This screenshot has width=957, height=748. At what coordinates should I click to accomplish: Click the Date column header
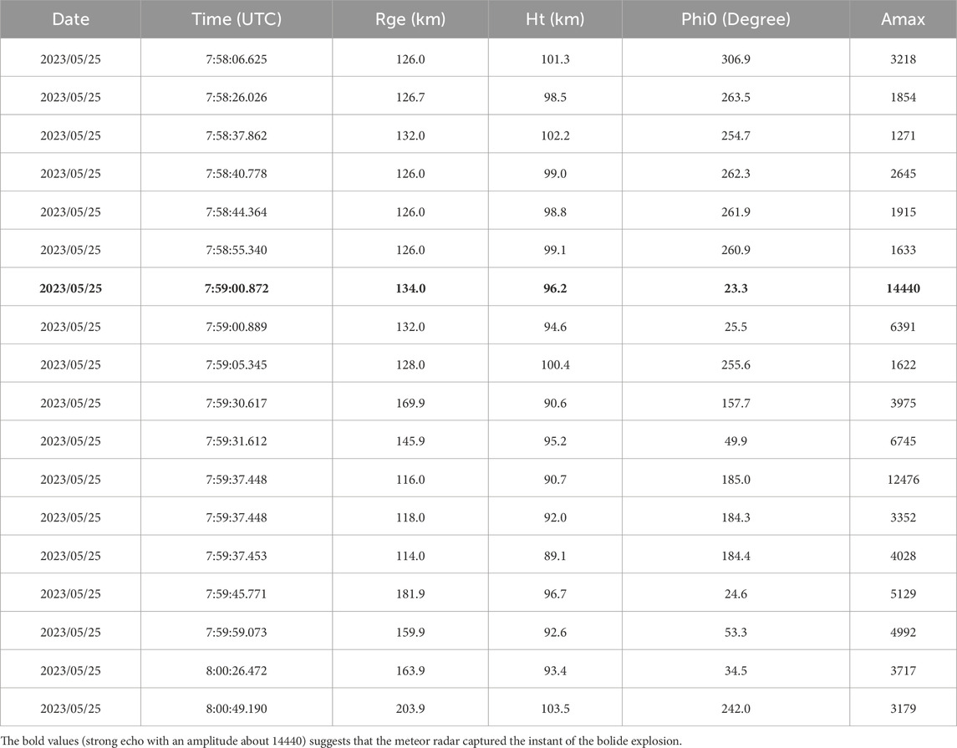pyautogui.click(x=70, y=18)
